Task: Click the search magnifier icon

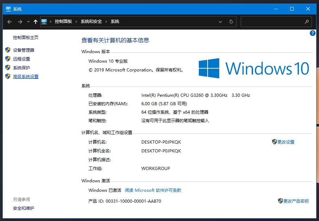Action: tap(307, 22)
